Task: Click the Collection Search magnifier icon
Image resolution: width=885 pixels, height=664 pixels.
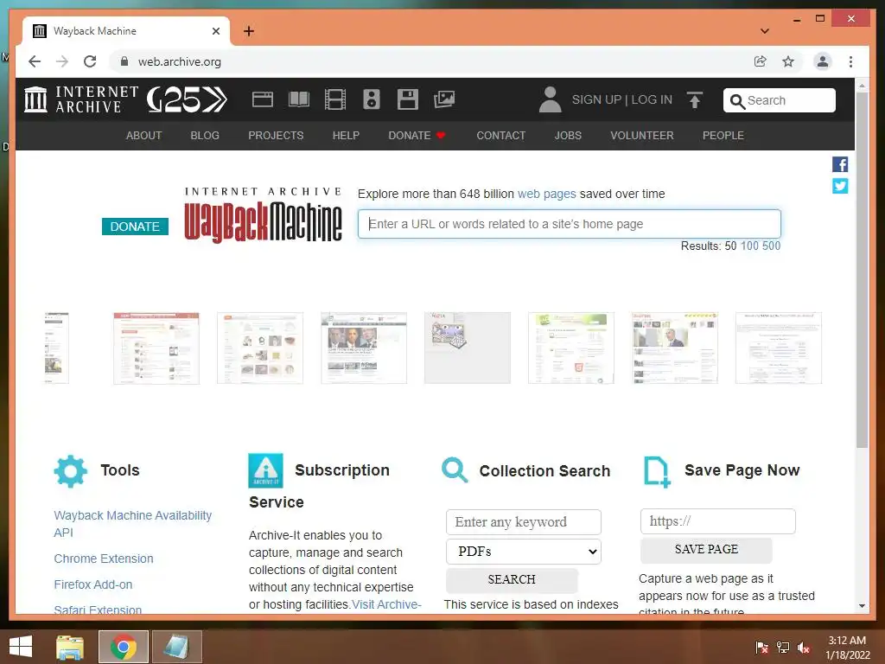Action: tap(455, 469)
